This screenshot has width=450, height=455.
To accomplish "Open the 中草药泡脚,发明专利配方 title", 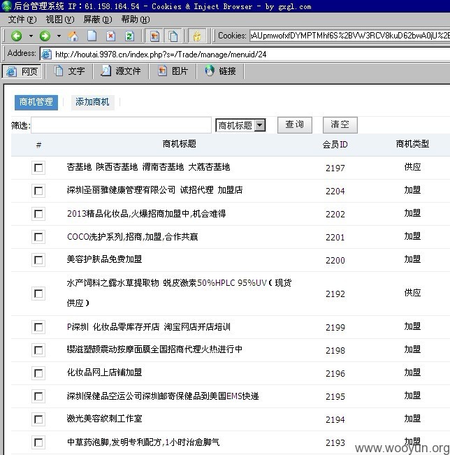I will [143, 442].
